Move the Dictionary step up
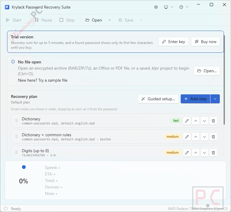Image resolution: width=231 pixels, height=212 pixels. [x=196, y=121]
